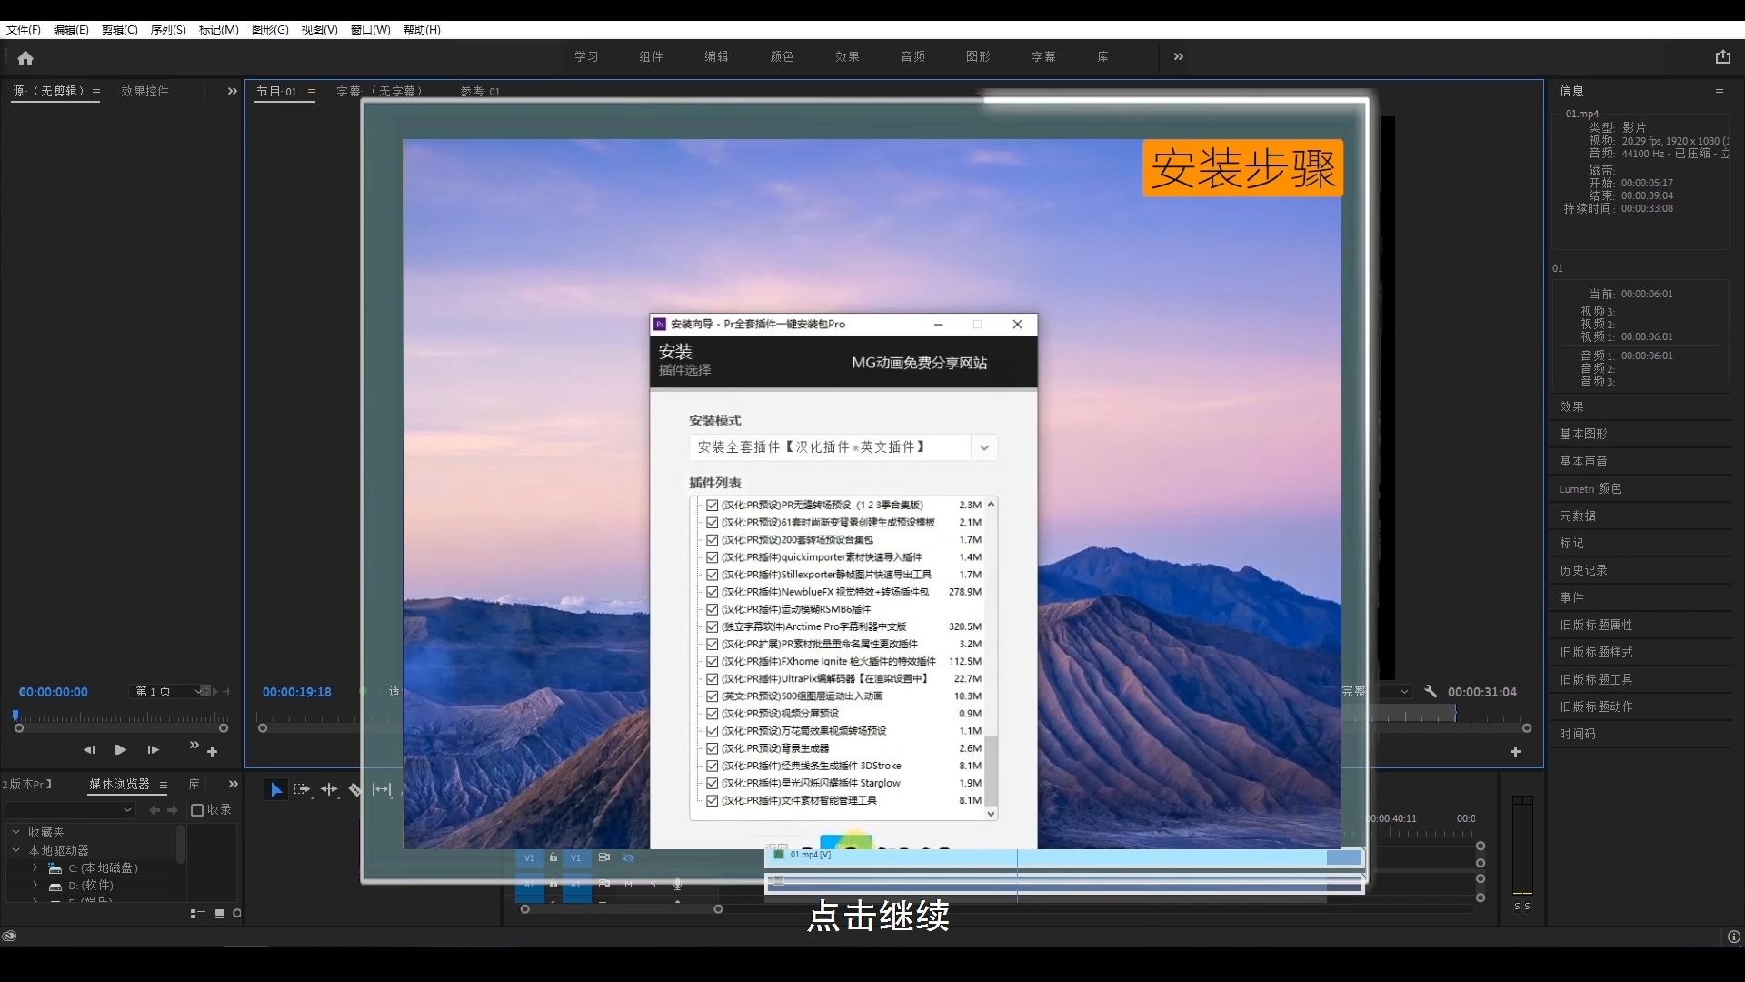Open the Media Browser path dropdown
The width and height of the screenshot is (1745, 982).
pyautogui.click(x=70, y=810)
